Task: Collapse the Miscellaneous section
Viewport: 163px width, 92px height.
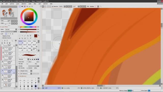Action: (19, 76)
